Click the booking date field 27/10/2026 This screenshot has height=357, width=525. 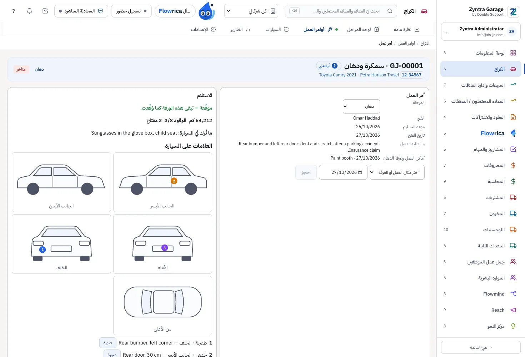click(343, 172)
